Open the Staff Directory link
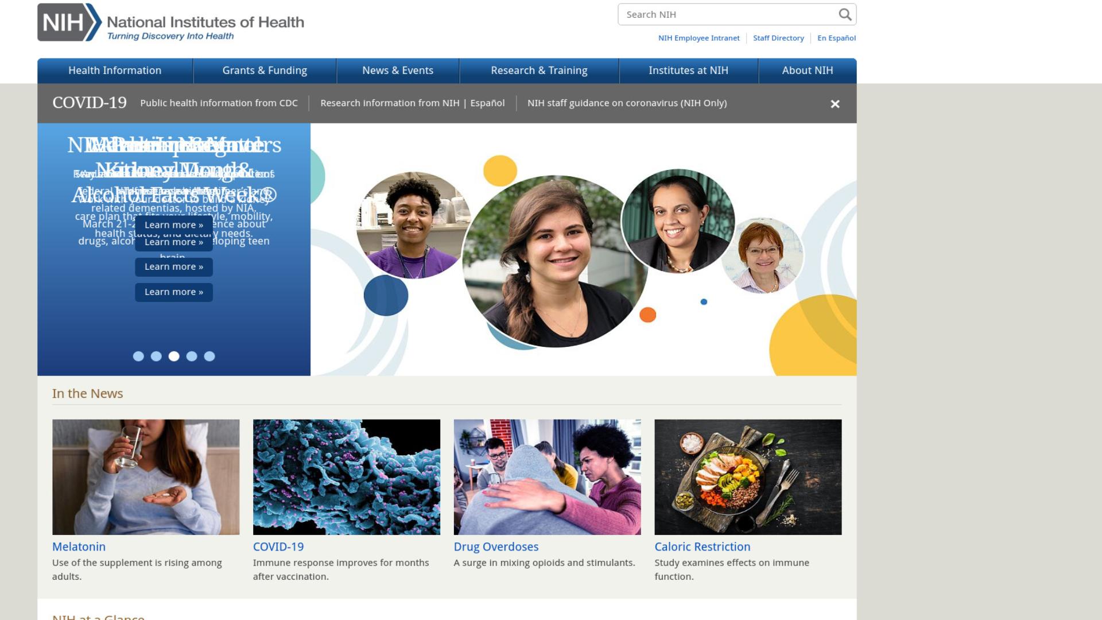This screenshot has width=1102, height=620. (778, 38)
